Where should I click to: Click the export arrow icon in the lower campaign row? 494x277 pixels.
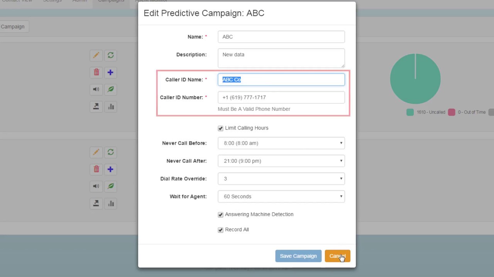tap(96, 203)
